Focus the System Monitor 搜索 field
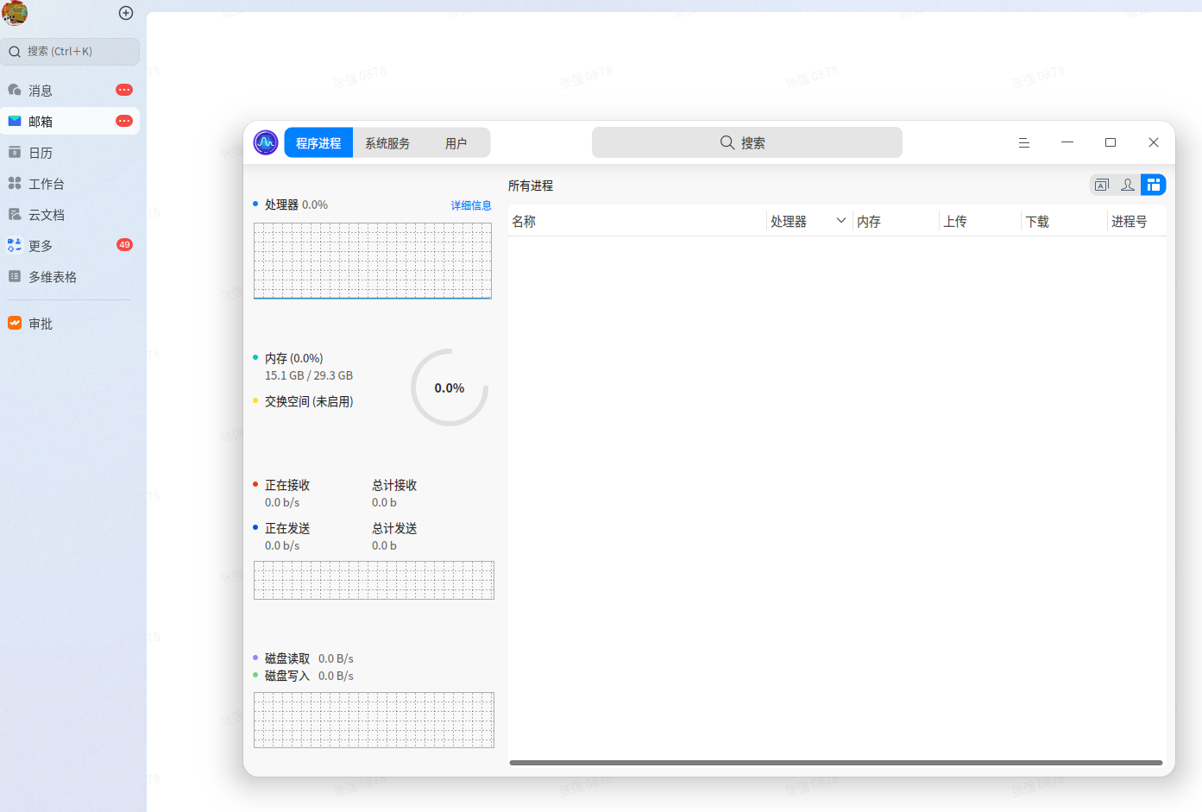This screenshot has height=812, width=1202. (x=747, y=142)
